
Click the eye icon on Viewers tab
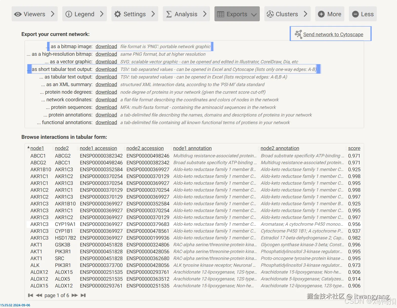18,14
